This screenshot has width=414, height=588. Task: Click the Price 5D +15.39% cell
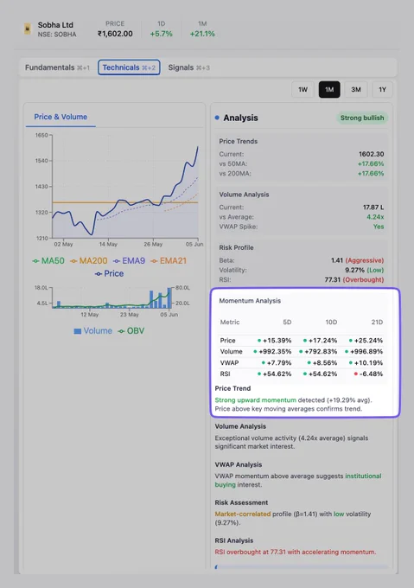click(274, 341)
